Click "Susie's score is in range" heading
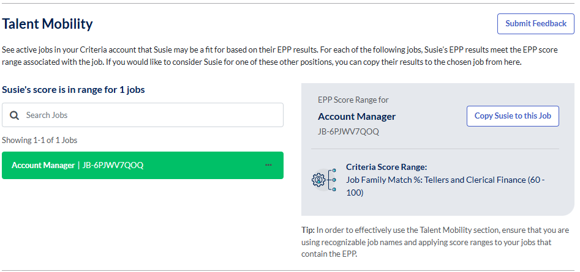This screenshot has height=272, width=580. click(x=73, y=90)
